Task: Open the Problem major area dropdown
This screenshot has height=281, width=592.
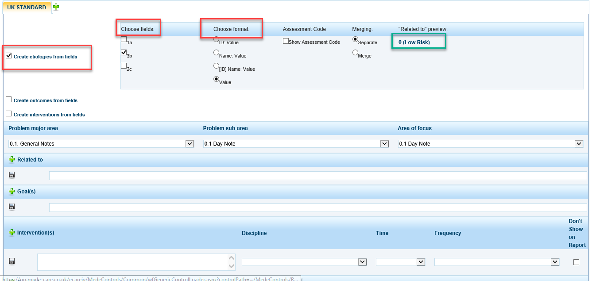Action: [190, 144]
